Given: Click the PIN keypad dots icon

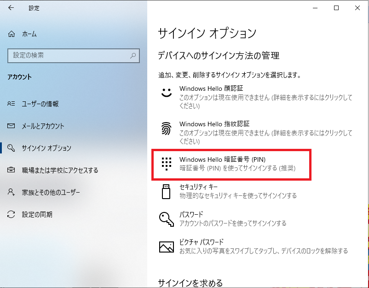Looking at the screenshot, I should 167,164.
